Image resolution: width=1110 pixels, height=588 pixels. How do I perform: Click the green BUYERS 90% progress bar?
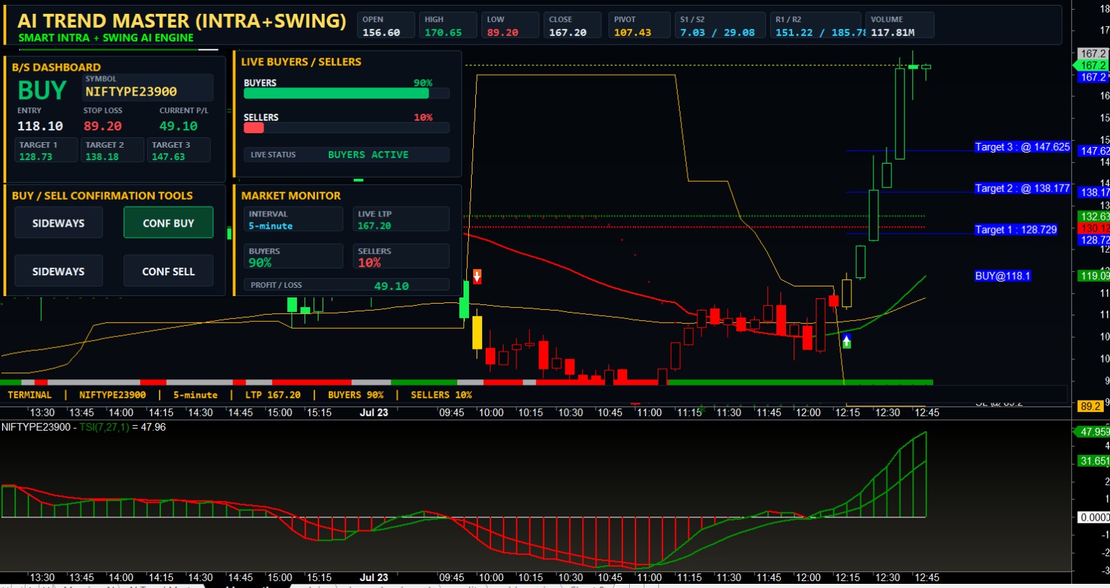336,94
